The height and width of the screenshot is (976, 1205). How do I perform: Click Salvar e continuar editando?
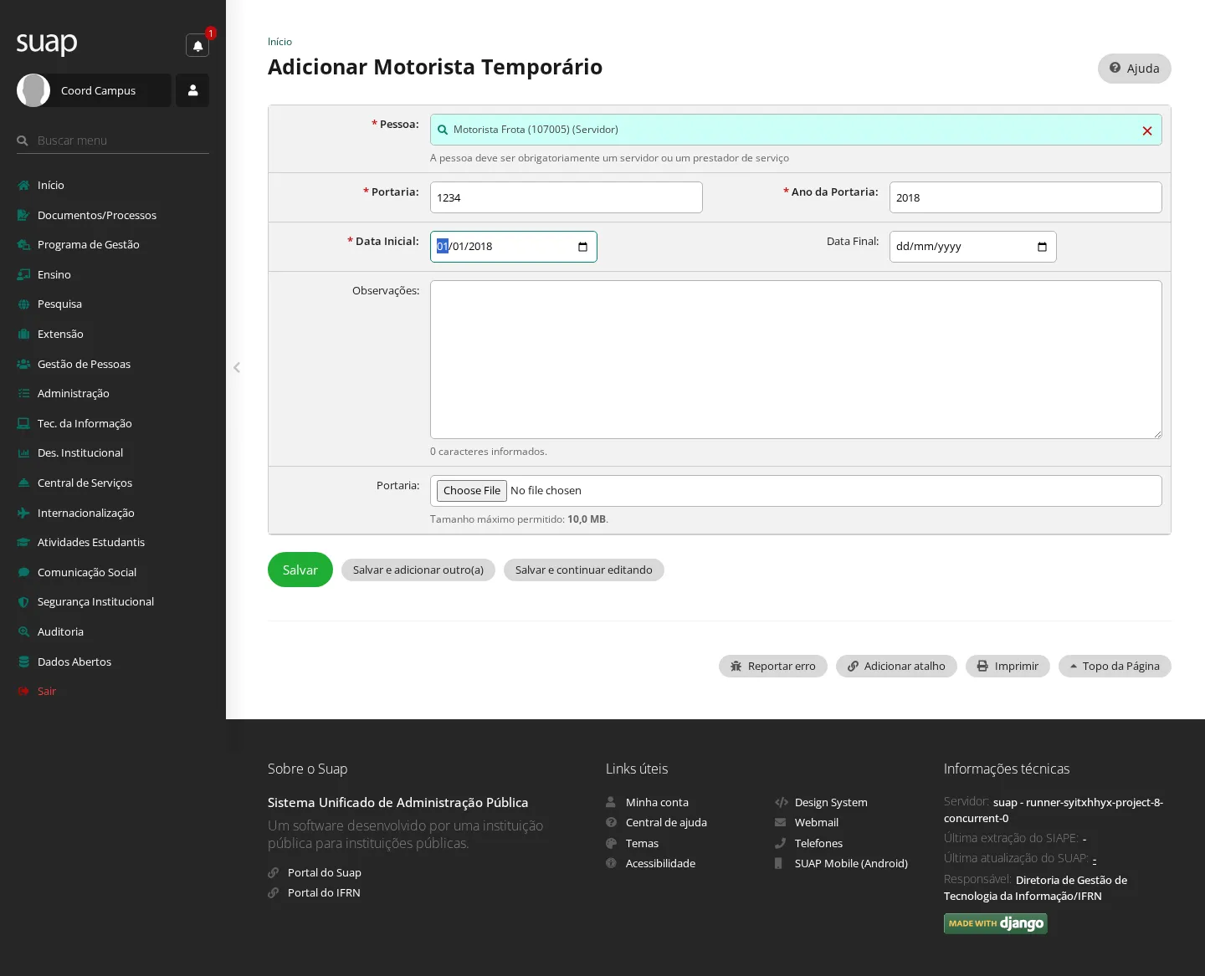click(x=584, y=570)
